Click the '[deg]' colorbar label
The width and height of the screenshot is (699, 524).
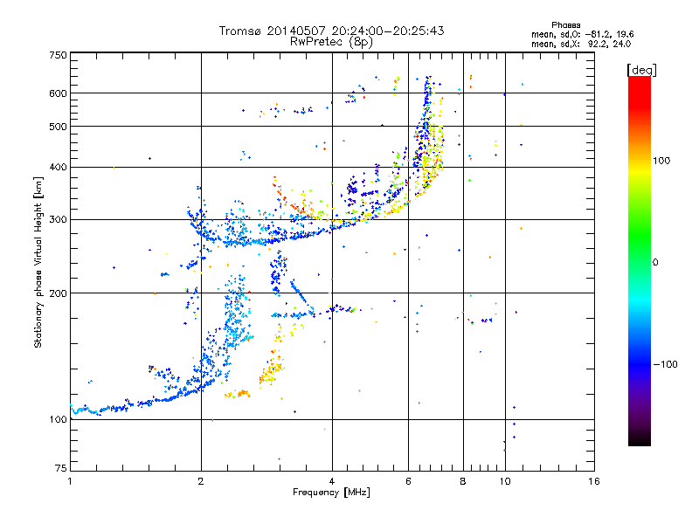[x=641, y=71]
